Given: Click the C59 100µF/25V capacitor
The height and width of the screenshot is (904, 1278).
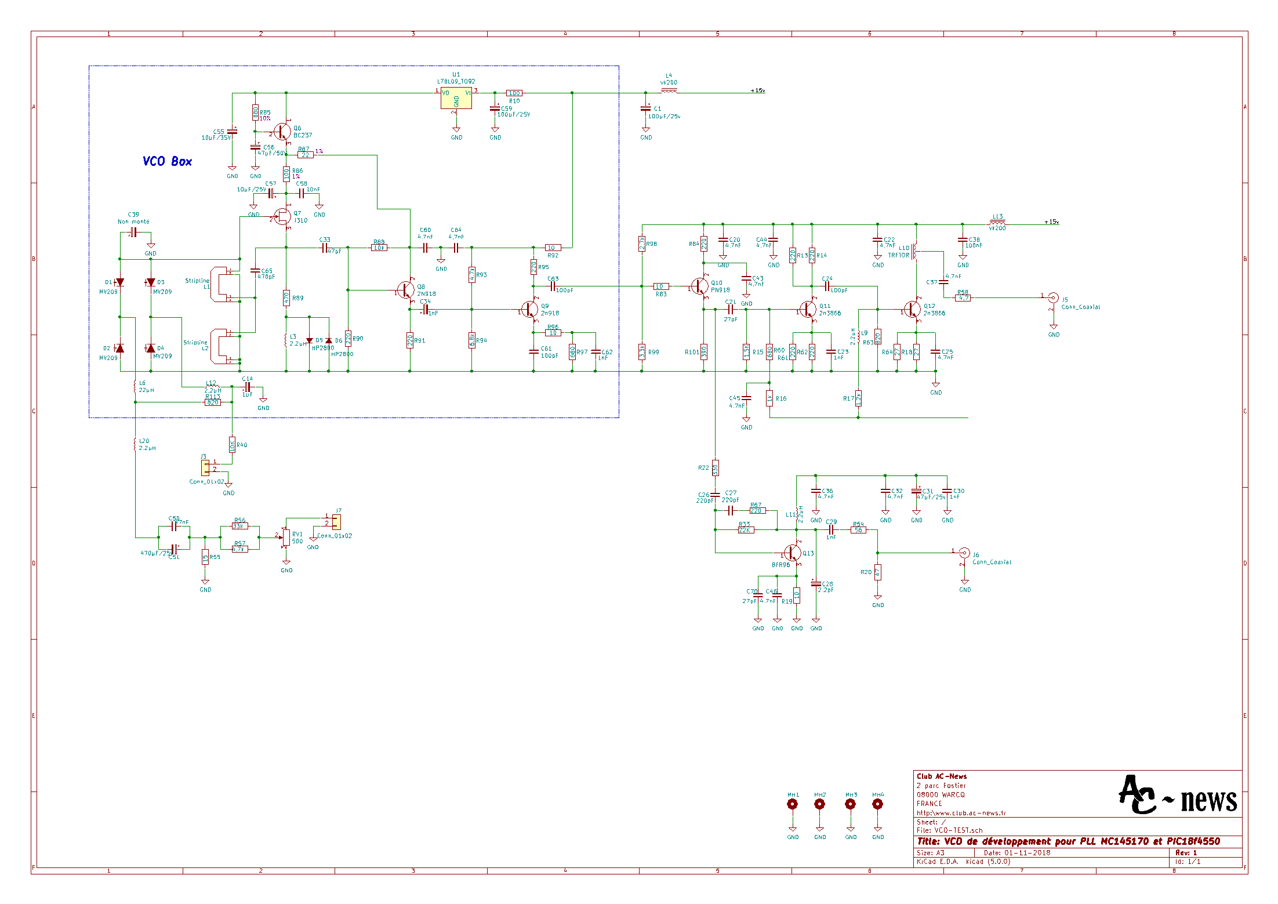Looking at the screenshot, I should pyautogui.click(x=495, y=108).
